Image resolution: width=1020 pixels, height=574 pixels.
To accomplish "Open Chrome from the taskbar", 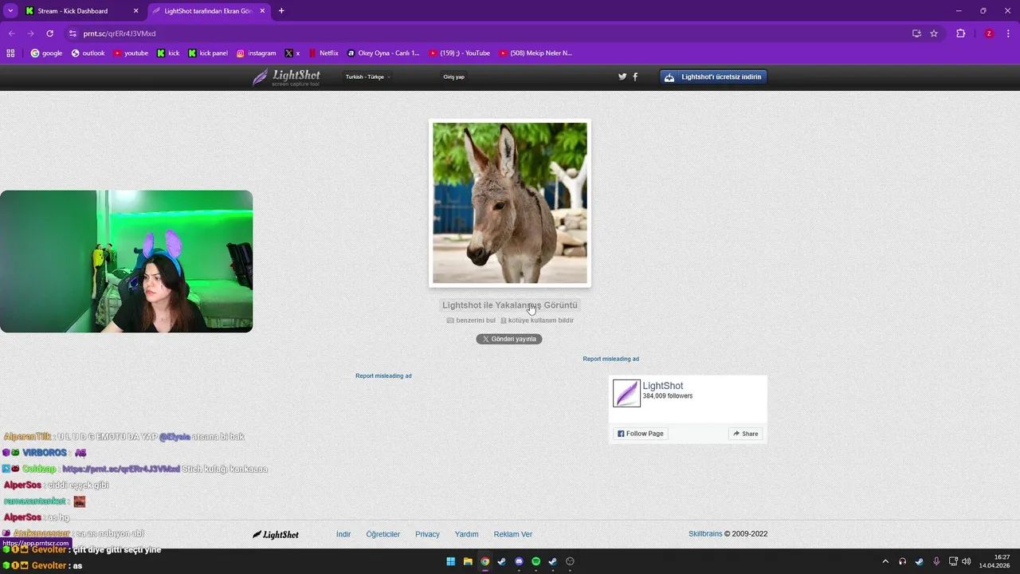I will tap(484, 561).
